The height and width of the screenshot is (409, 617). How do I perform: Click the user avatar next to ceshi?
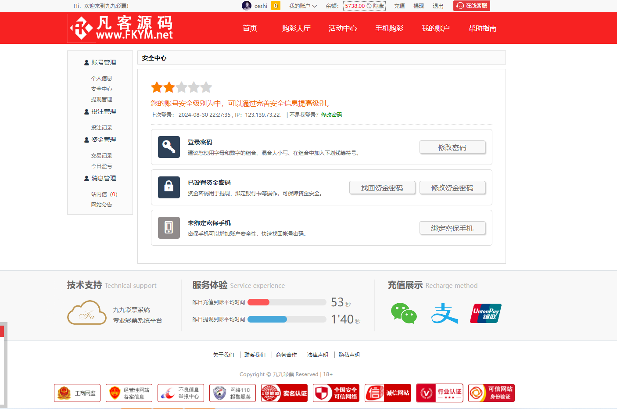(247, 6)
